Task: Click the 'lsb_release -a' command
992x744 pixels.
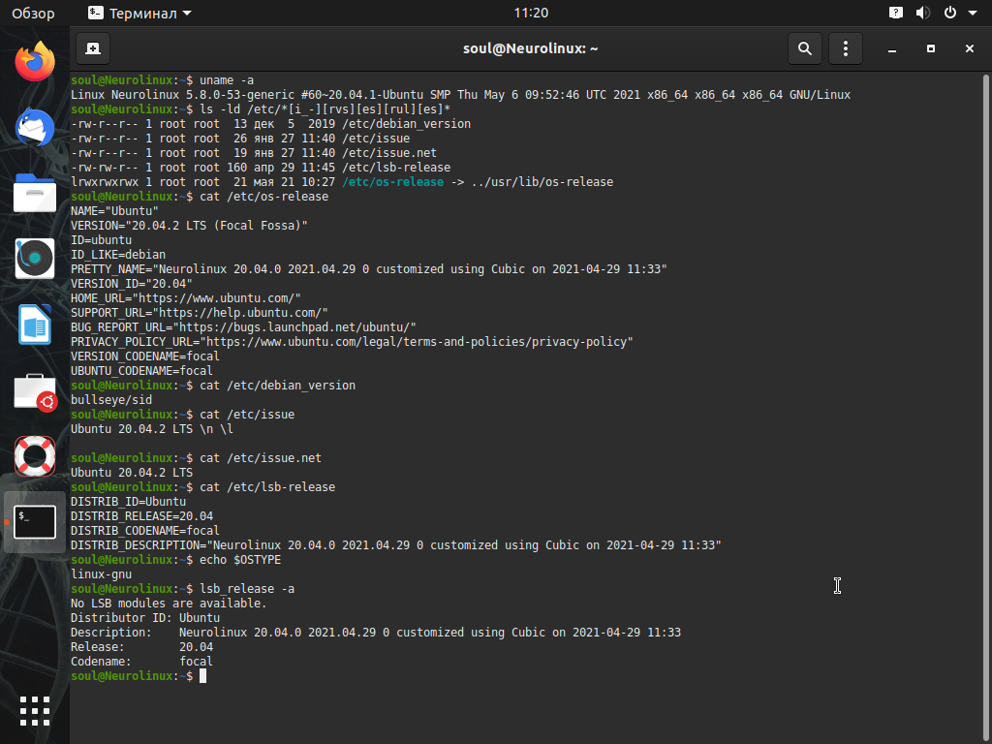Action: click(247, 589)
